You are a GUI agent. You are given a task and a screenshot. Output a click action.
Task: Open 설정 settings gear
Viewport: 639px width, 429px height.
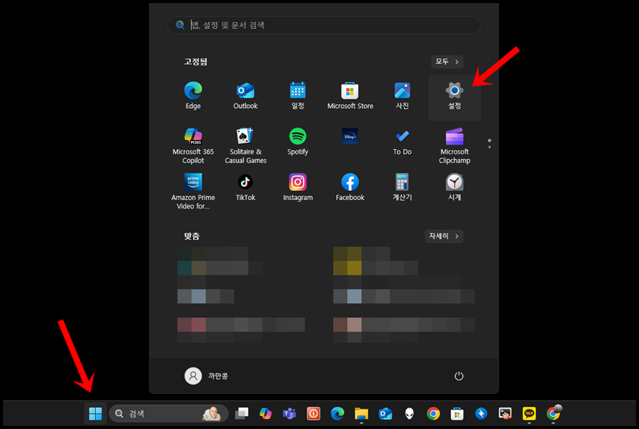click(x=454, y=97)
